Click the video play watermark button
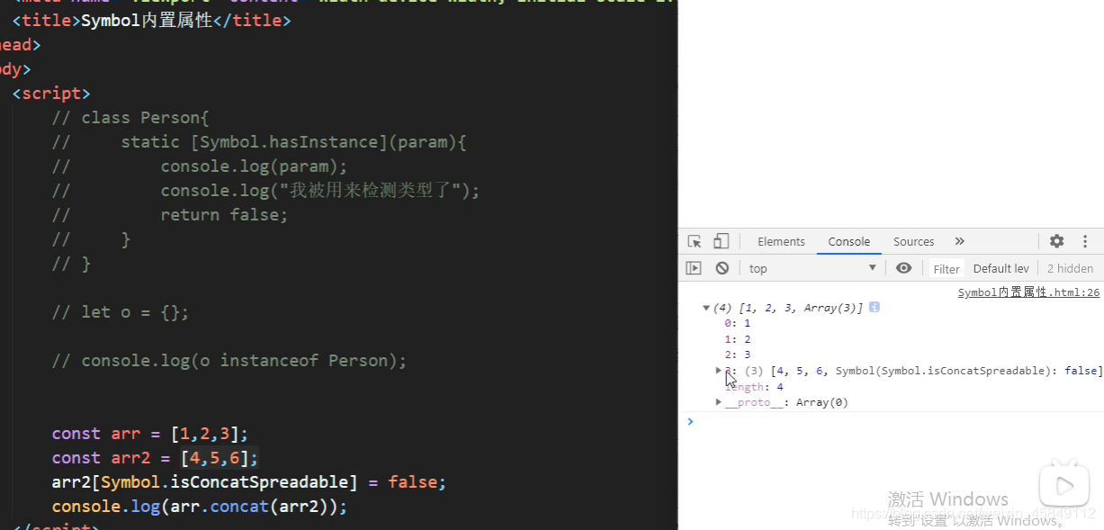Image resolution: width=1104 pixels, height=530 pixels. pyautogui.click(x=1064, y=486)
